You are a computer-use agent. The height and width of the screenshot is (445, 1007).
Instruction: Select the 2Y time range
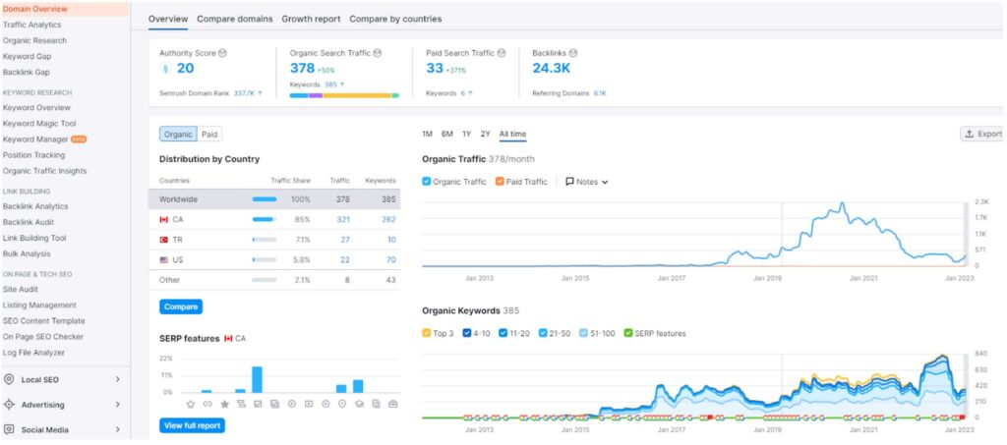click(486, 134)
